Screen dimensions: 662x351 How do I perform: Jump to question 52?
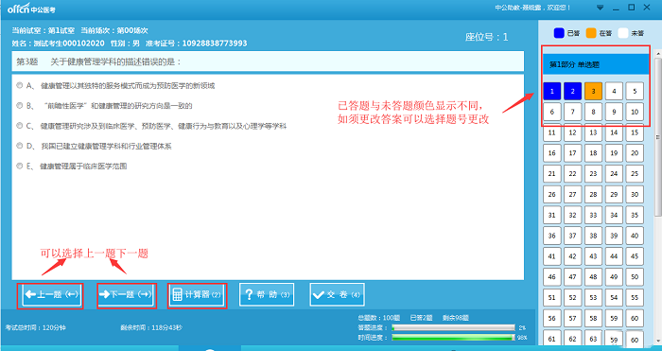[x=572, y=298]
